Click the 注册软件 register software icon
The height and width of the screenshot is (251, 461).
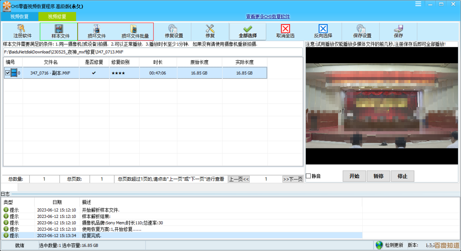22,31
